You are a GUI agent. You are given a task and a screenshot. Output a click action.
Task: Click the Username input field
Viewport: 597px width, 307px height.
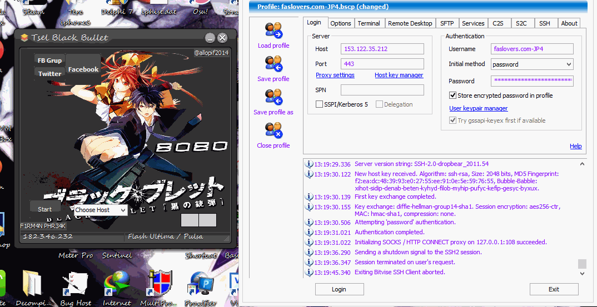[x=532, y=49]
